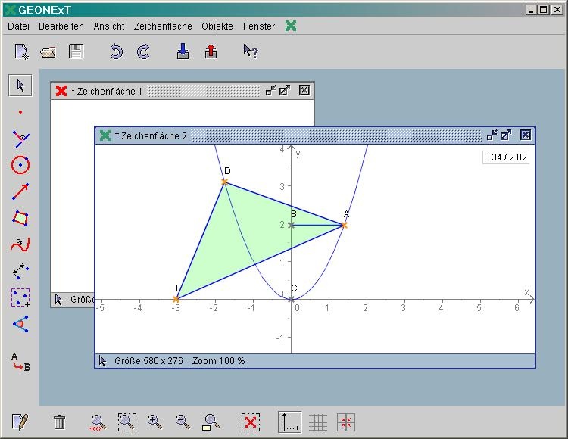Expand the Datei menu
Image resolution: width=568 pixels, height=439 pixels.
pos(18,26)
